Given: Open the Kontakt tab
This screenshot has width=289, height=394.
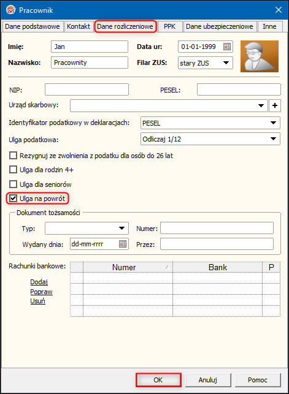Looking at the screenshot, I should [x=78, y=26].
